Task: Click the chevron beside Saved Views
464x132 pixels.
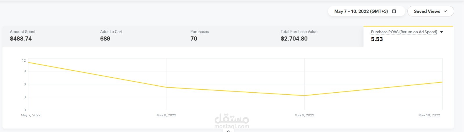Action: [445, 11]
